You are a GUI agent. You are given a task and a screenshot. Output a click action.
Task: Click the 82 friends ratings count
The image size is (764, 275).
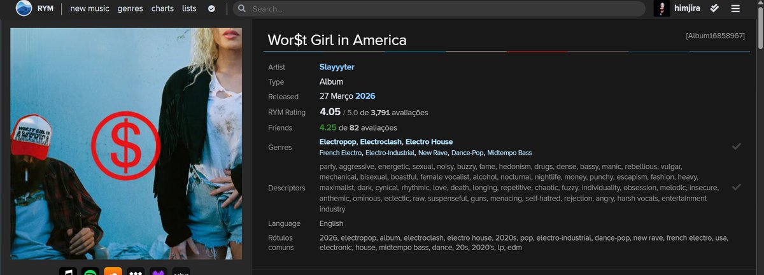355,128
